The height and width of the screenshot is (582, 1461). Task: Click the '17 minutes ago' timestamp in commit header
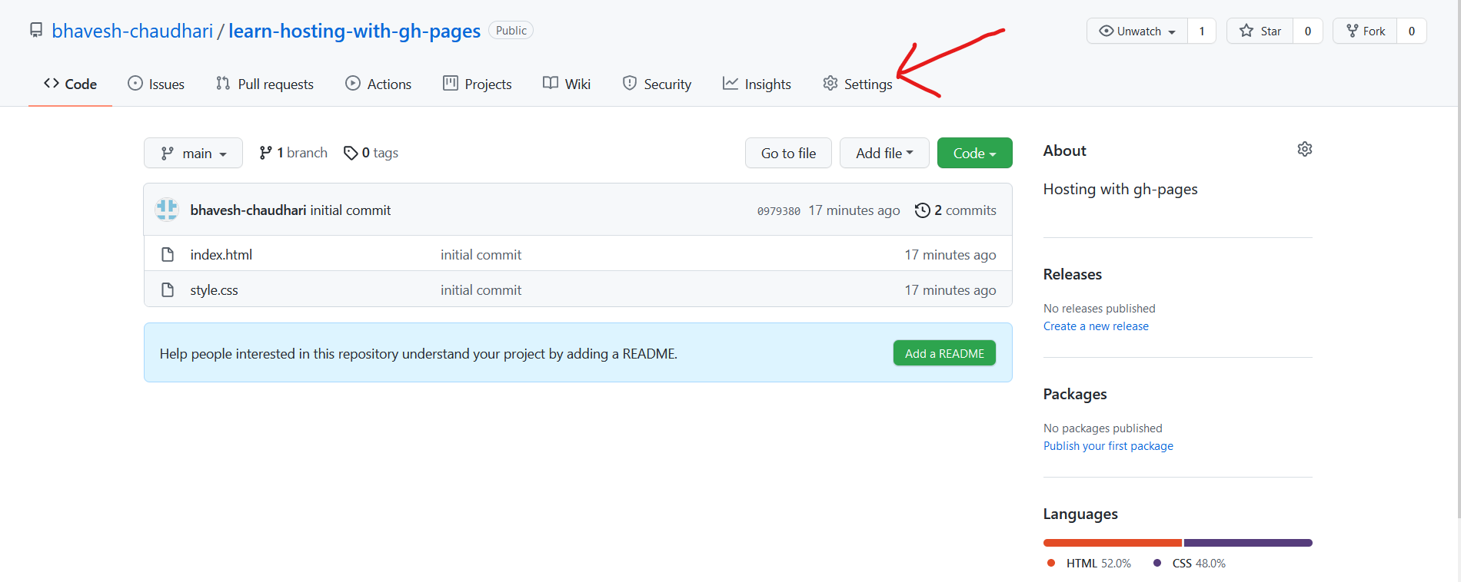tap(854, 210)
